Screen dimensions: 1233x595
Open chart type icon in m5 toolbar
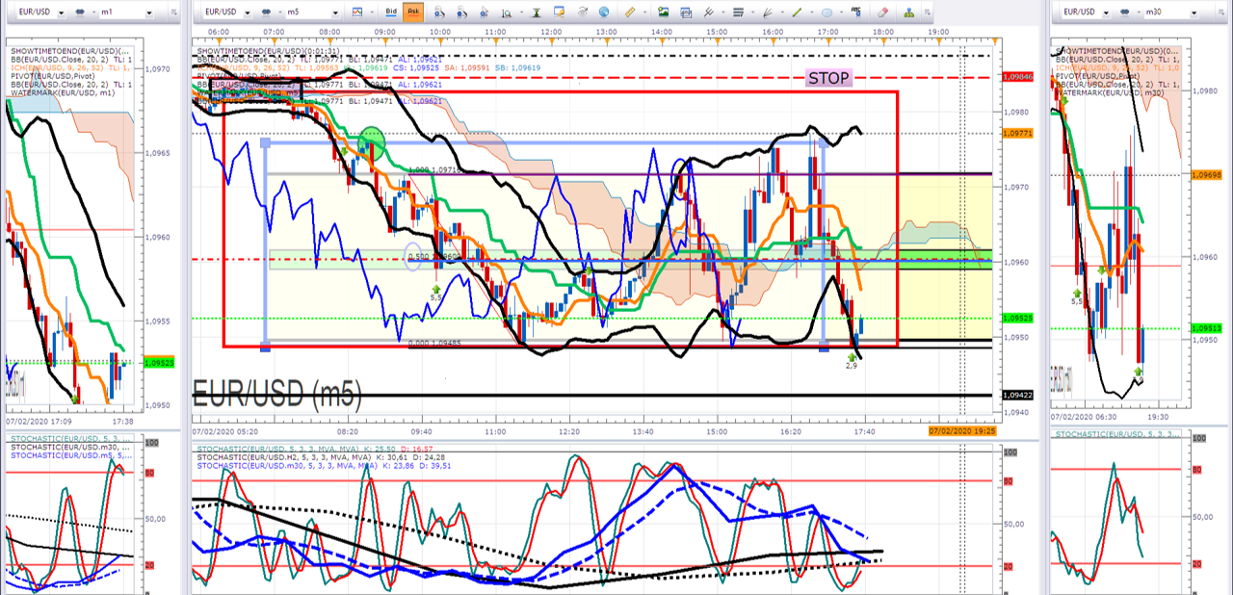coord(357,13)
